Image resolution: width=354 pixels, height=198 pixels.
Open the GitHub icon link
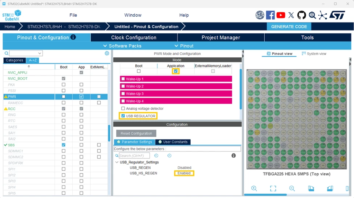pyautogui.click(x=301, y=15)
